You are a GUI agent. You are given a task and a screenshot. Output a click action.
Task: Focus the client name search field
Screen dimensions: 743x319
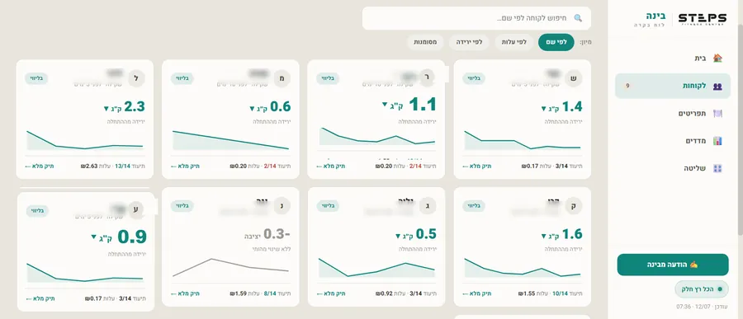[x=476, y=18]
